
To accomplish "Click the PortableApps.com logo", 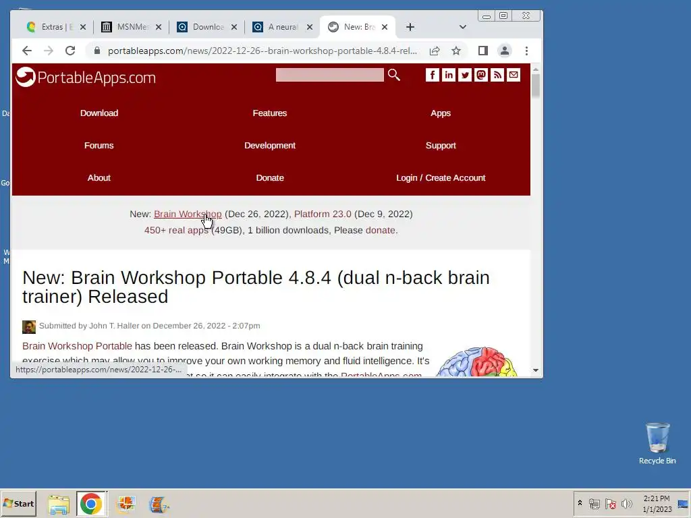I will pos(86,77).
